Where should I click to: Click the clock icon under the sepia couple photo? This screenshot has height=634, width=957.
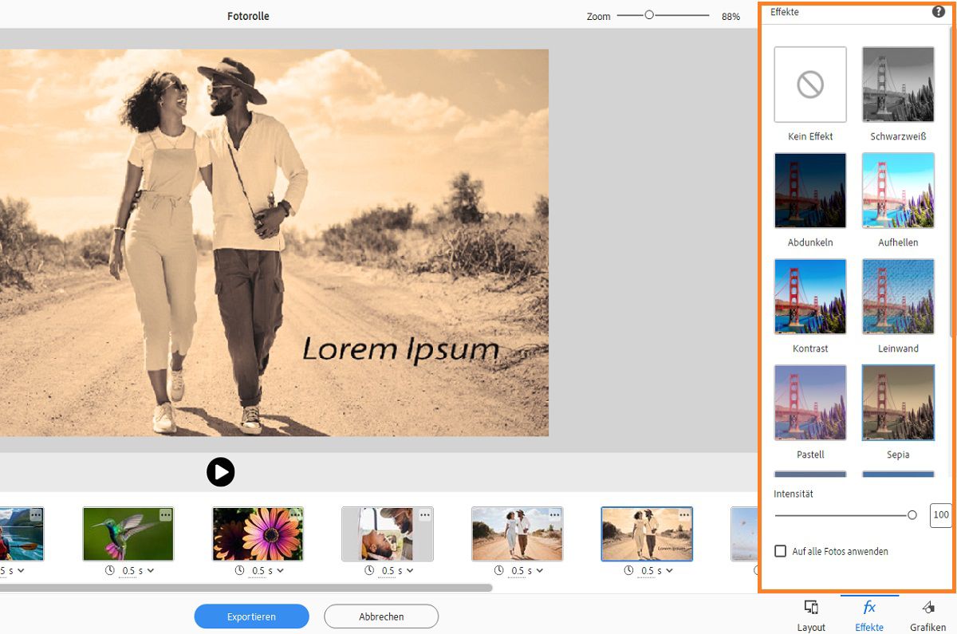coord(628,570)
